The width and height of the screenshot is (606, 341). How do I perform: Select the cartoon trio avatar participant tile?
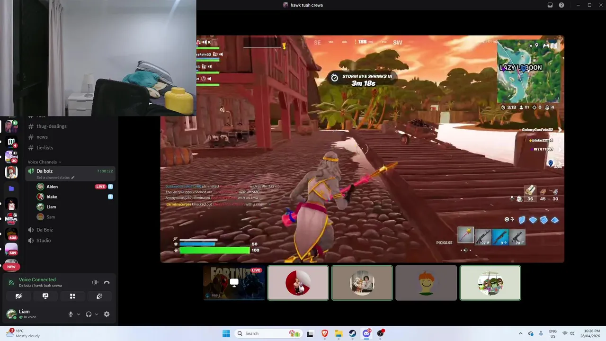pos(490,283)
